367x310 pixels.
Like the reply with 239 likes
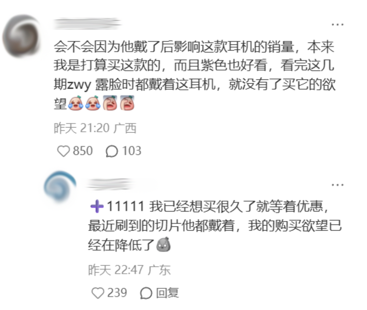pyautogui.click(x=98, y=293)
